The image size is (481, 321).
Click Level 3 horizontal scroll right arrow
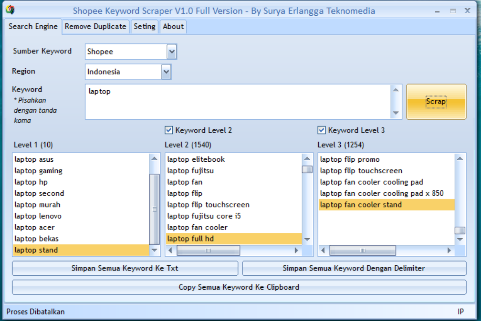(x=449, y=250)
